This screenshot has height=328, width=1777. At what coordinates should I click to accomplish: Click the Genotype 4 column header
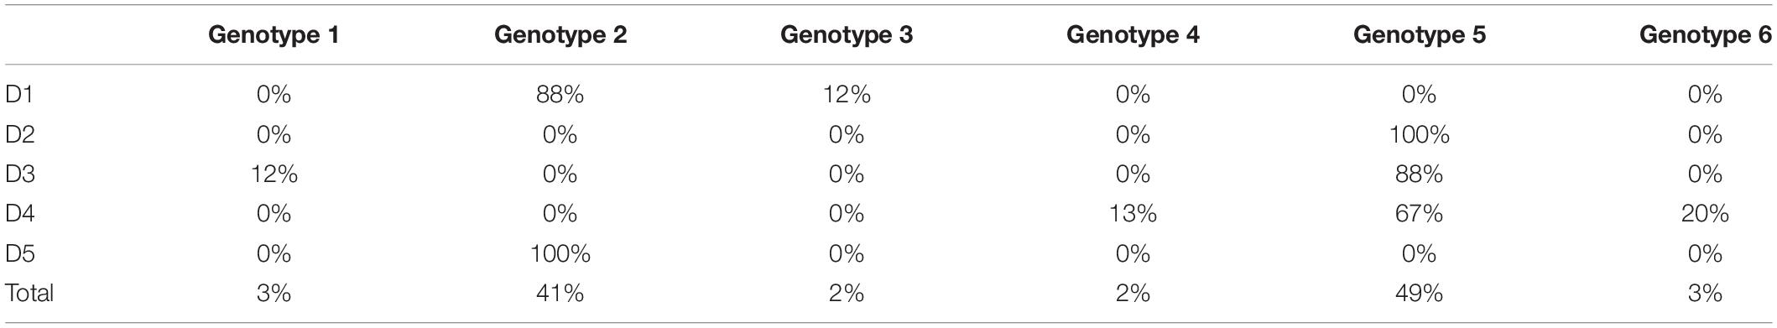click(x=1133, y=35)
